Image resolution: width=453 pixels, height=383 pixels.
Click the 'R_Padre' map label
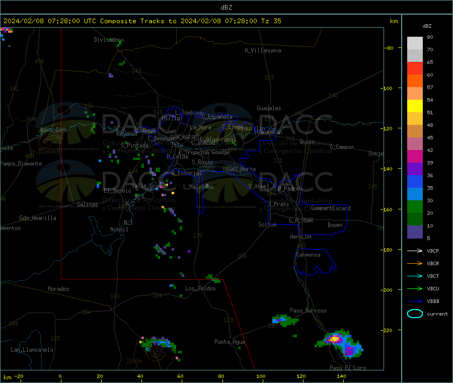(288, 189)
